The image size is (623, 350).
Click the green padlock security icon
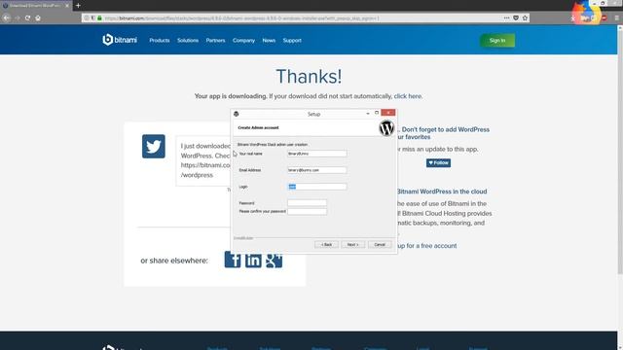(99, 17)
